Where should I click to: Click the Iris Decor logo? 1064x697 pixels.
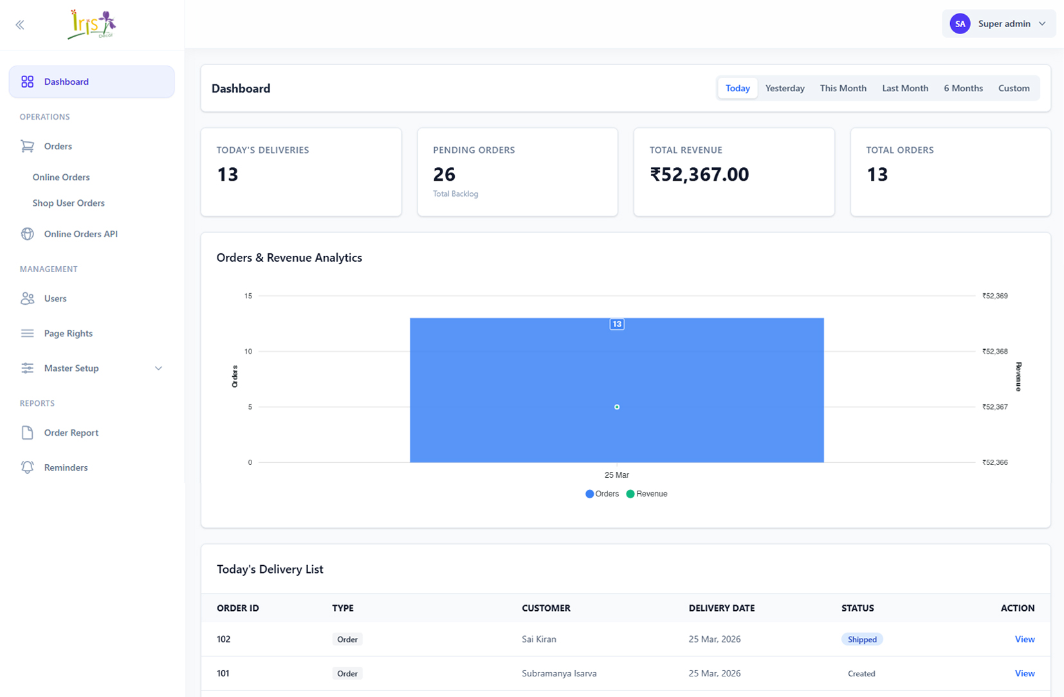(91, 25)
